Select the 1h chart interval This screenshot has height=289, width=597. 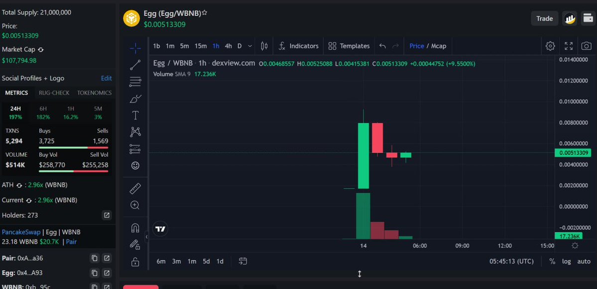pyautogui.click(x=216, y=46)
